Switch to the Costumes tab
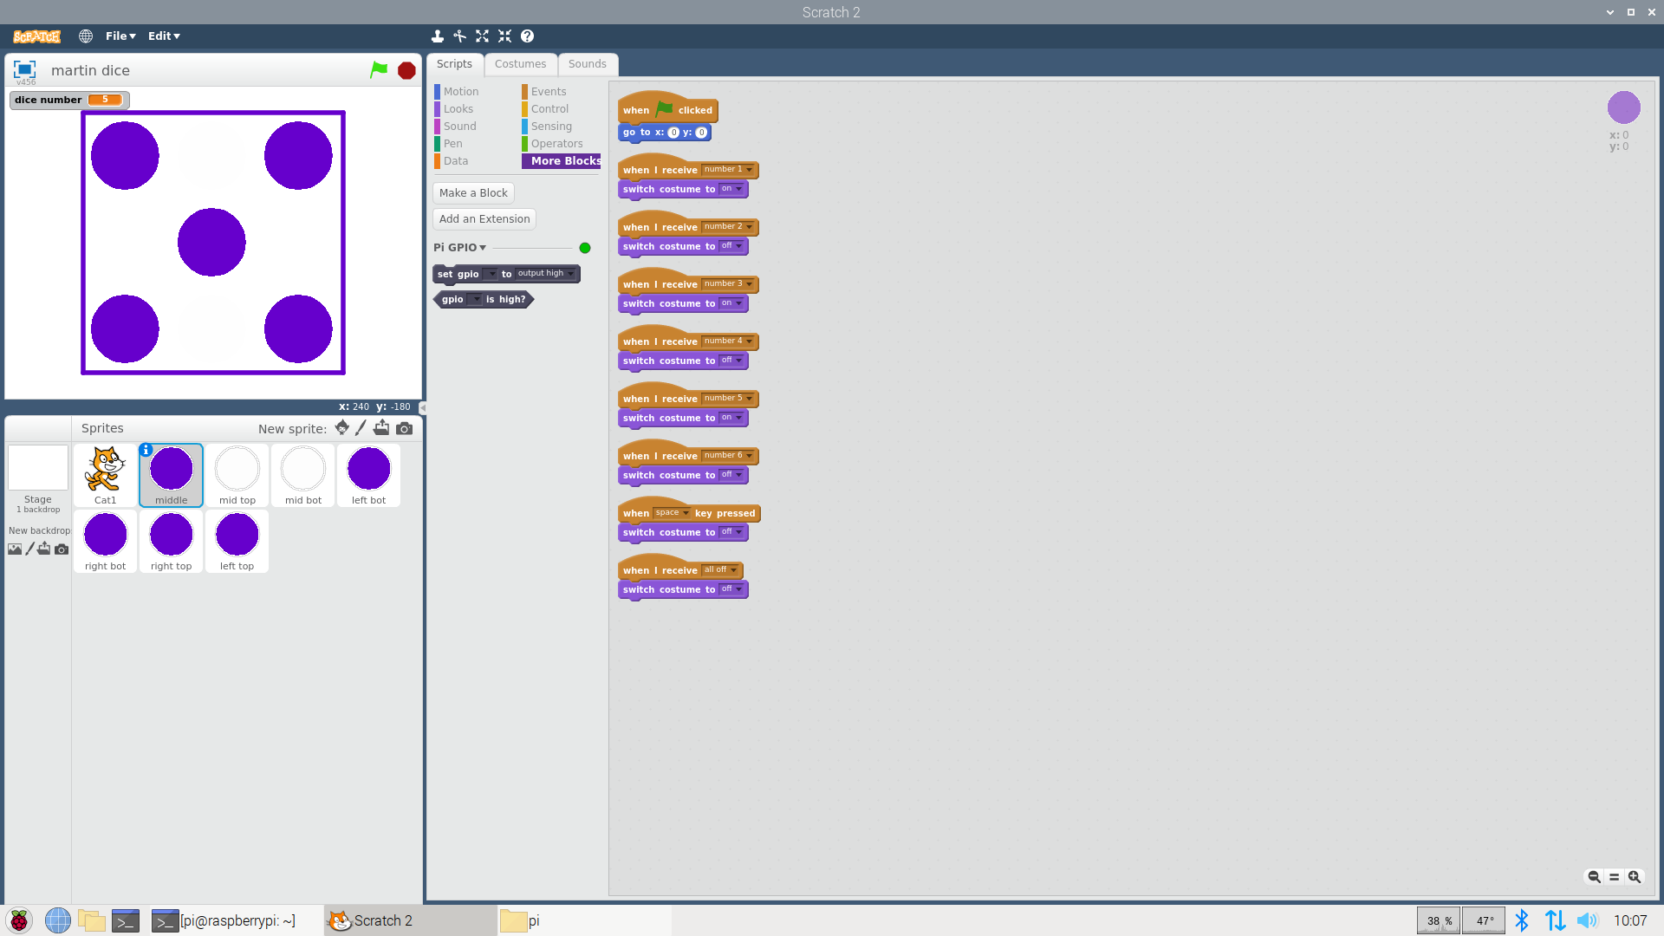The width and height of the screenshot is (1664, 936). pyautogui.click(x=520, y=64)
